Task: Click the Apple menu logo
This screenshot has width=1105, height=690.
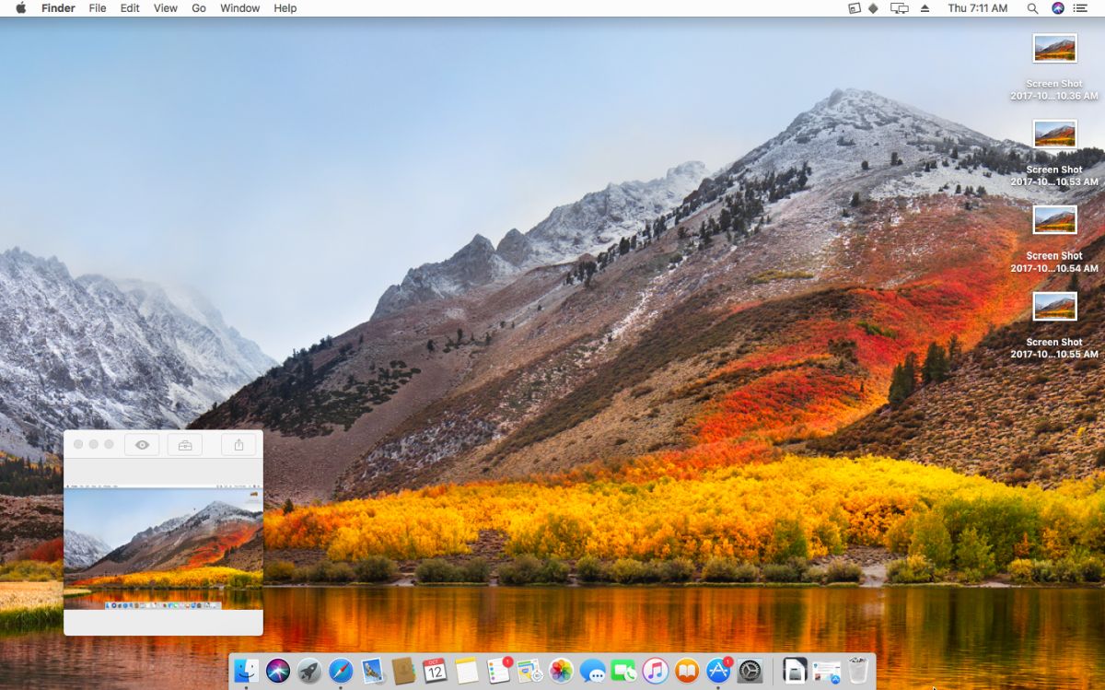Action: [x=20, y=8]
